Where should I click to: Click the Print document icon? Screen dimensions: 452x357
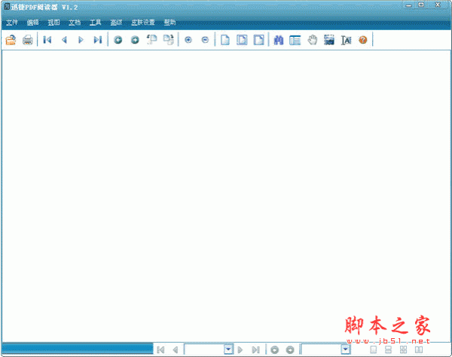click(28, 40)
